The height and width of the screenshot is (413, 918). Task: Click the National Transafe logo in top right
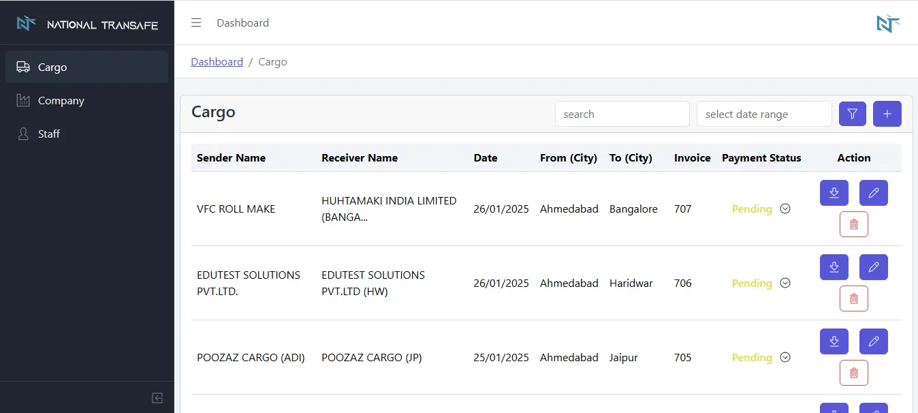pyautogui.click(x=887, y=22)
